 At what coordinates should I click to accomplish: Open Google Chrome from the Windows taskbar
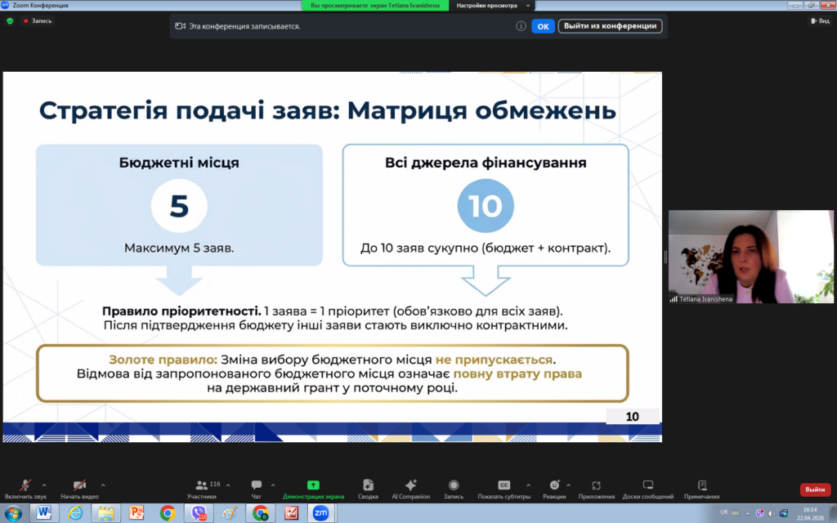tap(168, 512)
